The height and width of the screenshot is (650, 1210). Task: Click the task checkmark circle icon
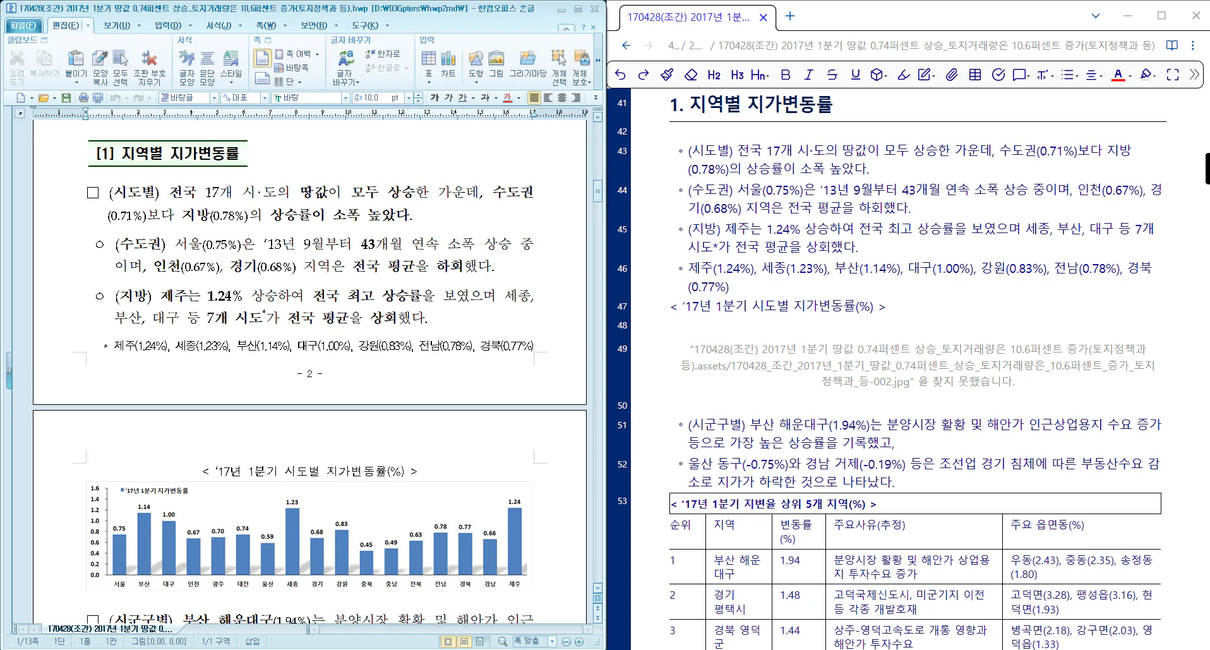(998, 75)
